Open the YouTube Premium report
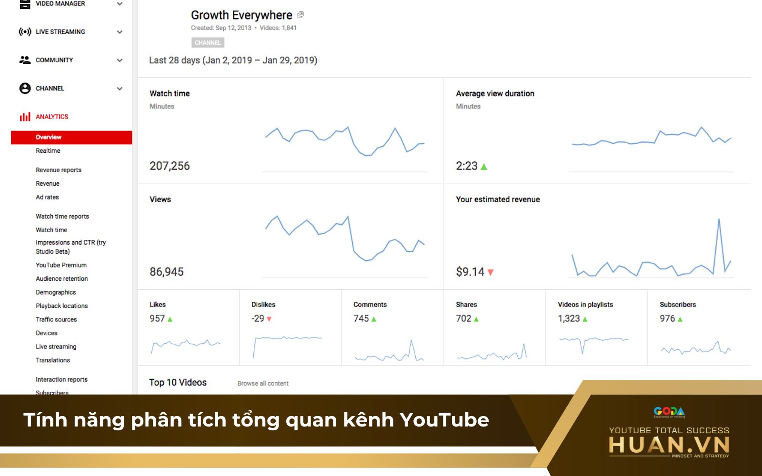The width and height of the screenshot is (762, 476). (61, 265)
